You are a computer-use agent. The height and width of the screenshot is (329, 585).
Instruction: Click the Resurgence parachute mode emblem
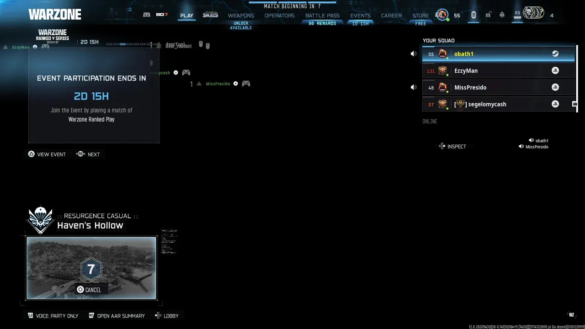[41, 220]
